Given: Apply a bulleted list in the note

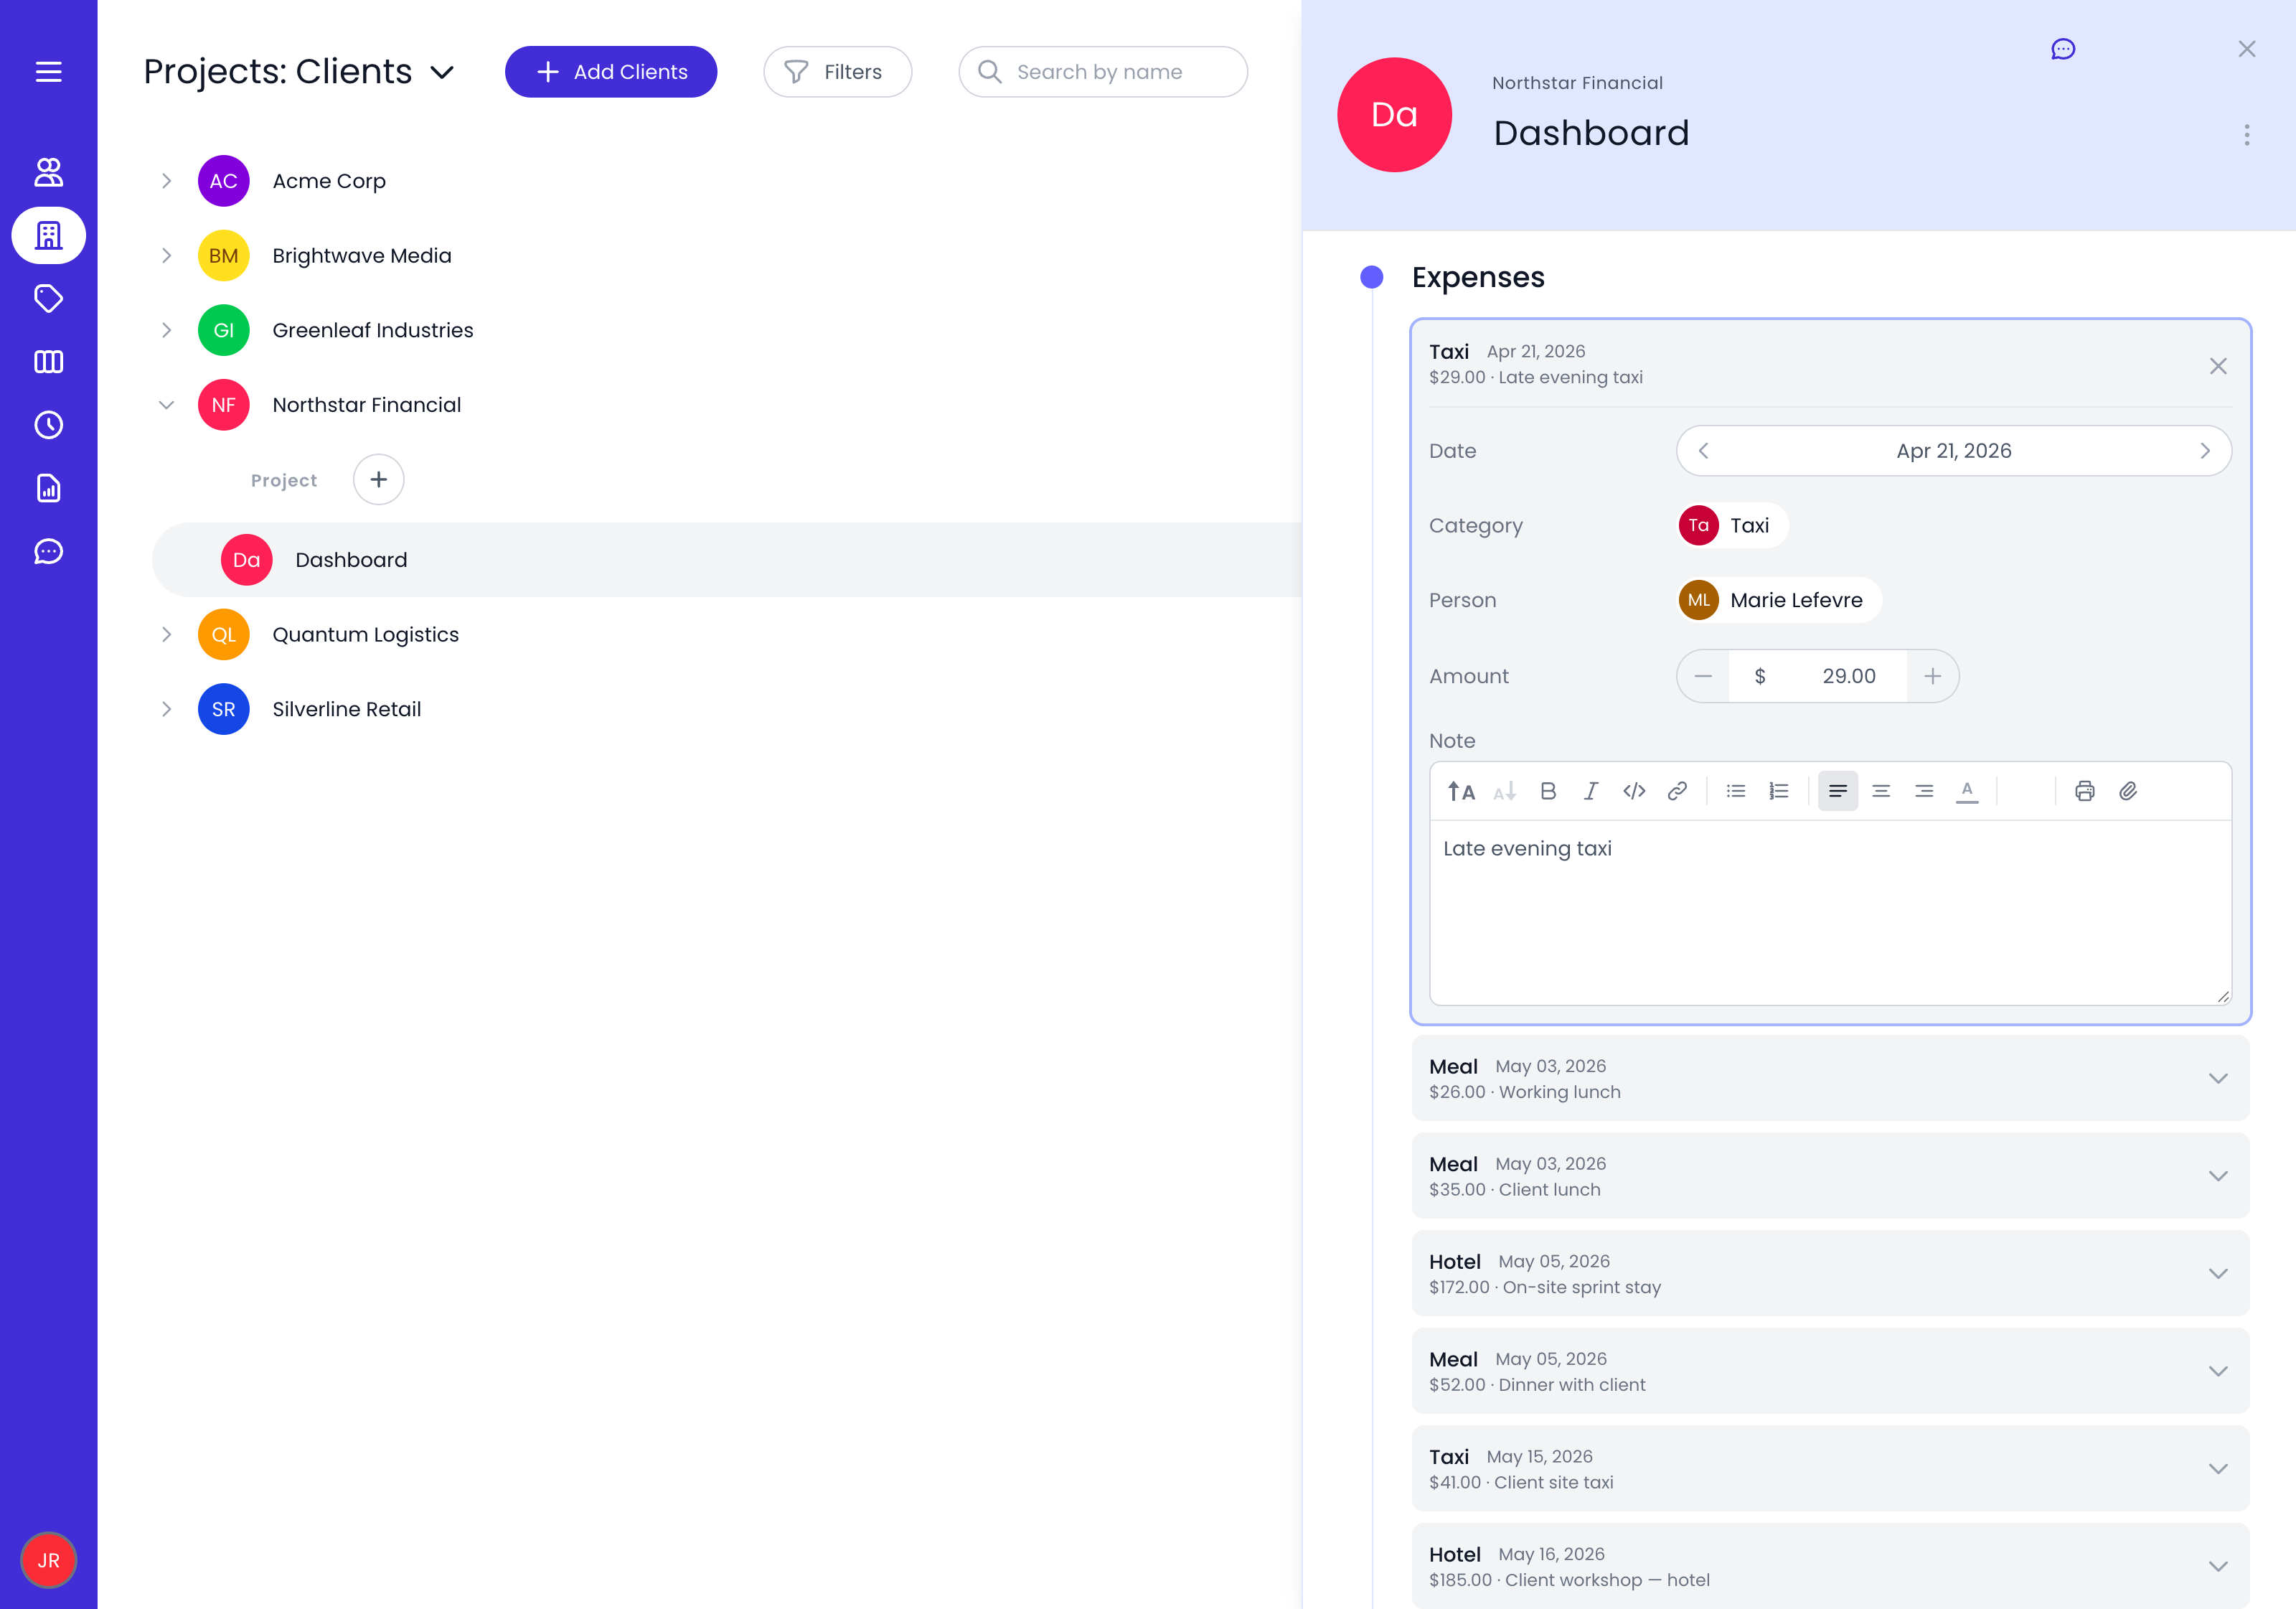Looking at the screenshot, I should (x=1736, y=791).
